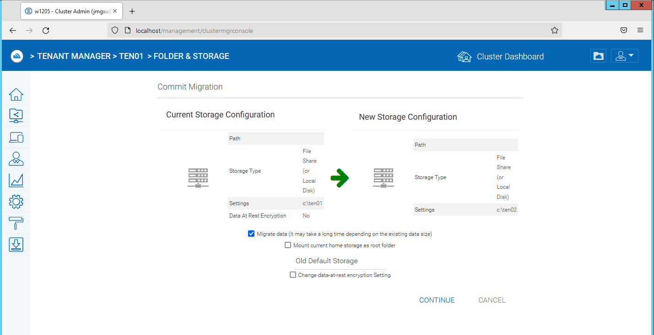Viewport: 654px width, 335px height.
Task: Open the Pocket save icon
Action: click(x=623, y=31)
